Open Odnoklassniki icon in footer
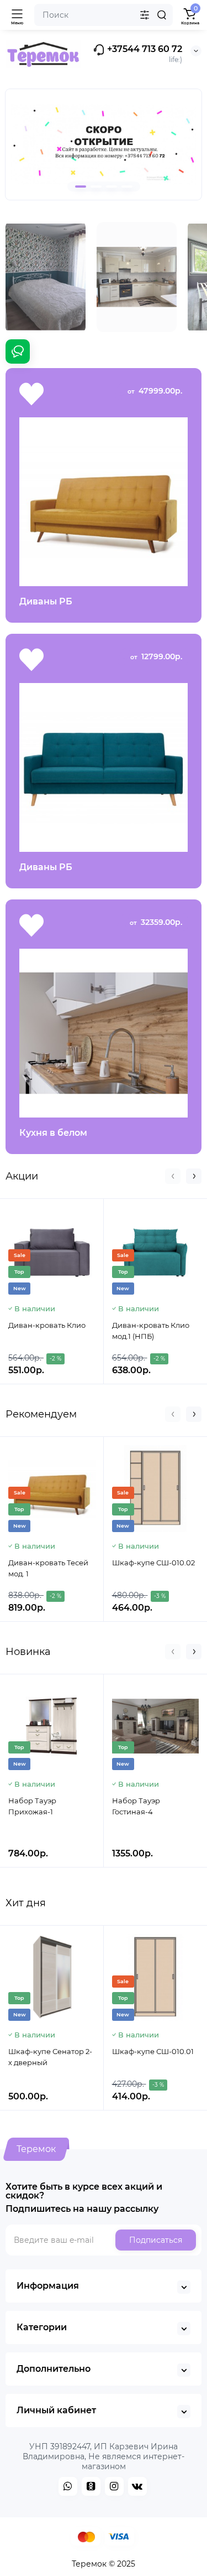 [91, 2486]
